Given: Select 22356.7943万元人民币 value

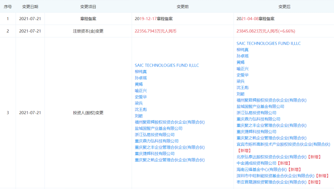Looking at the screenshot, I should (156, 31).
